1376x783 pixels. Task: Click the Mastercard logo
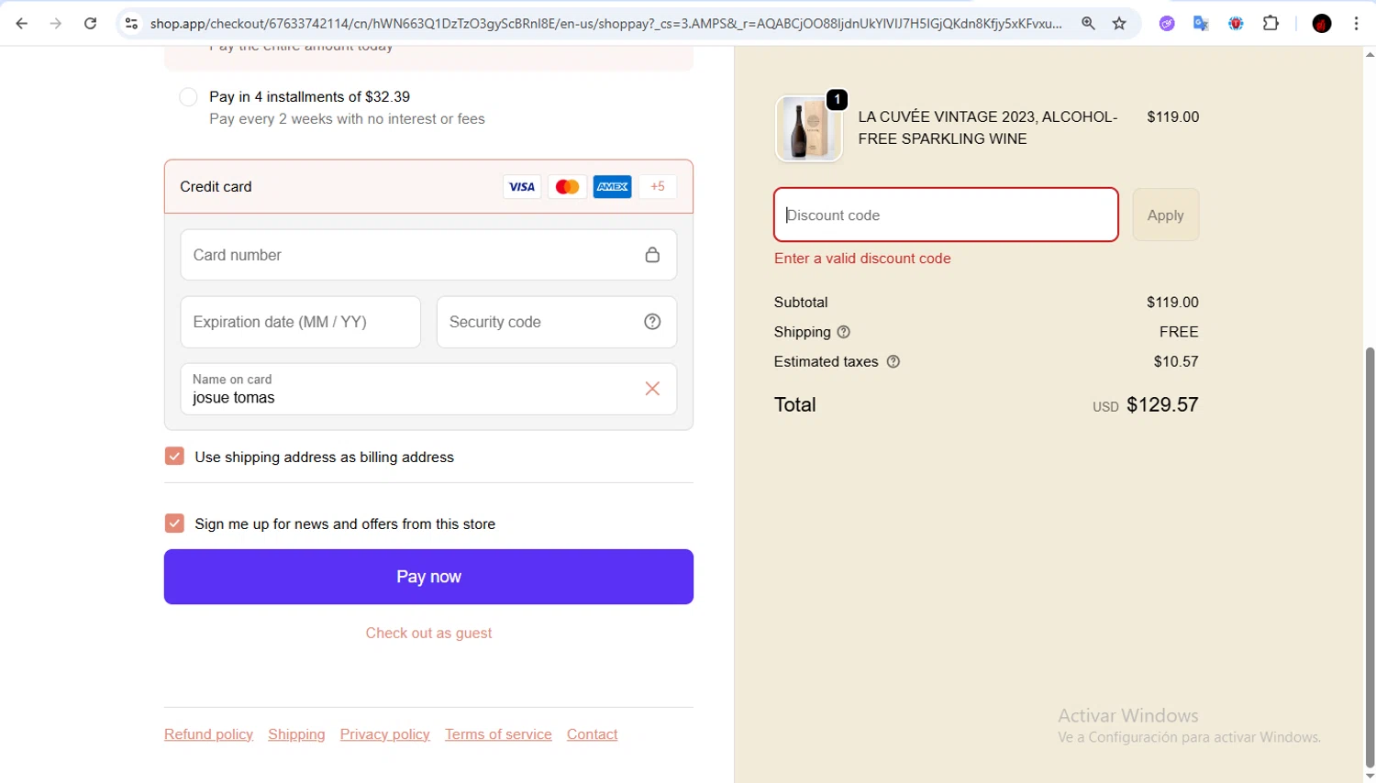pyautogui.click(x=567, y=187)
